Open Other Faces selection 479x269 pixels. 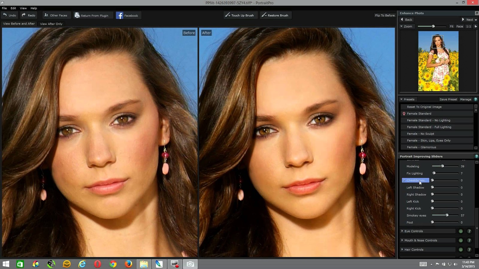click(x=56, y=15)
